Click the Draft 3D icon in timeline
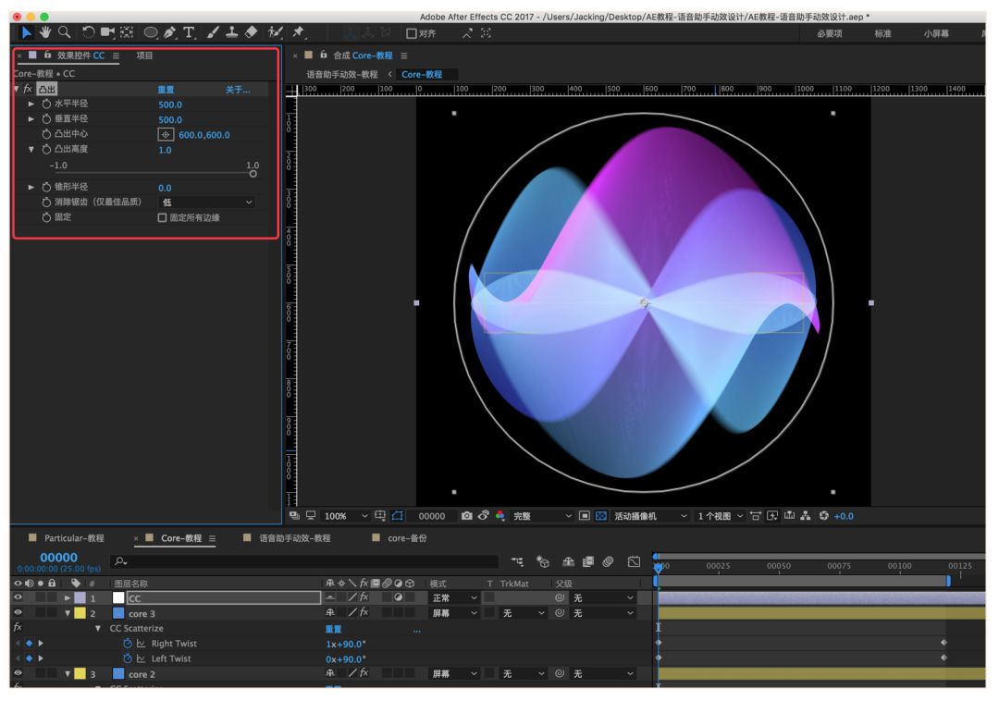999x701 pixels. coord(543,561)
